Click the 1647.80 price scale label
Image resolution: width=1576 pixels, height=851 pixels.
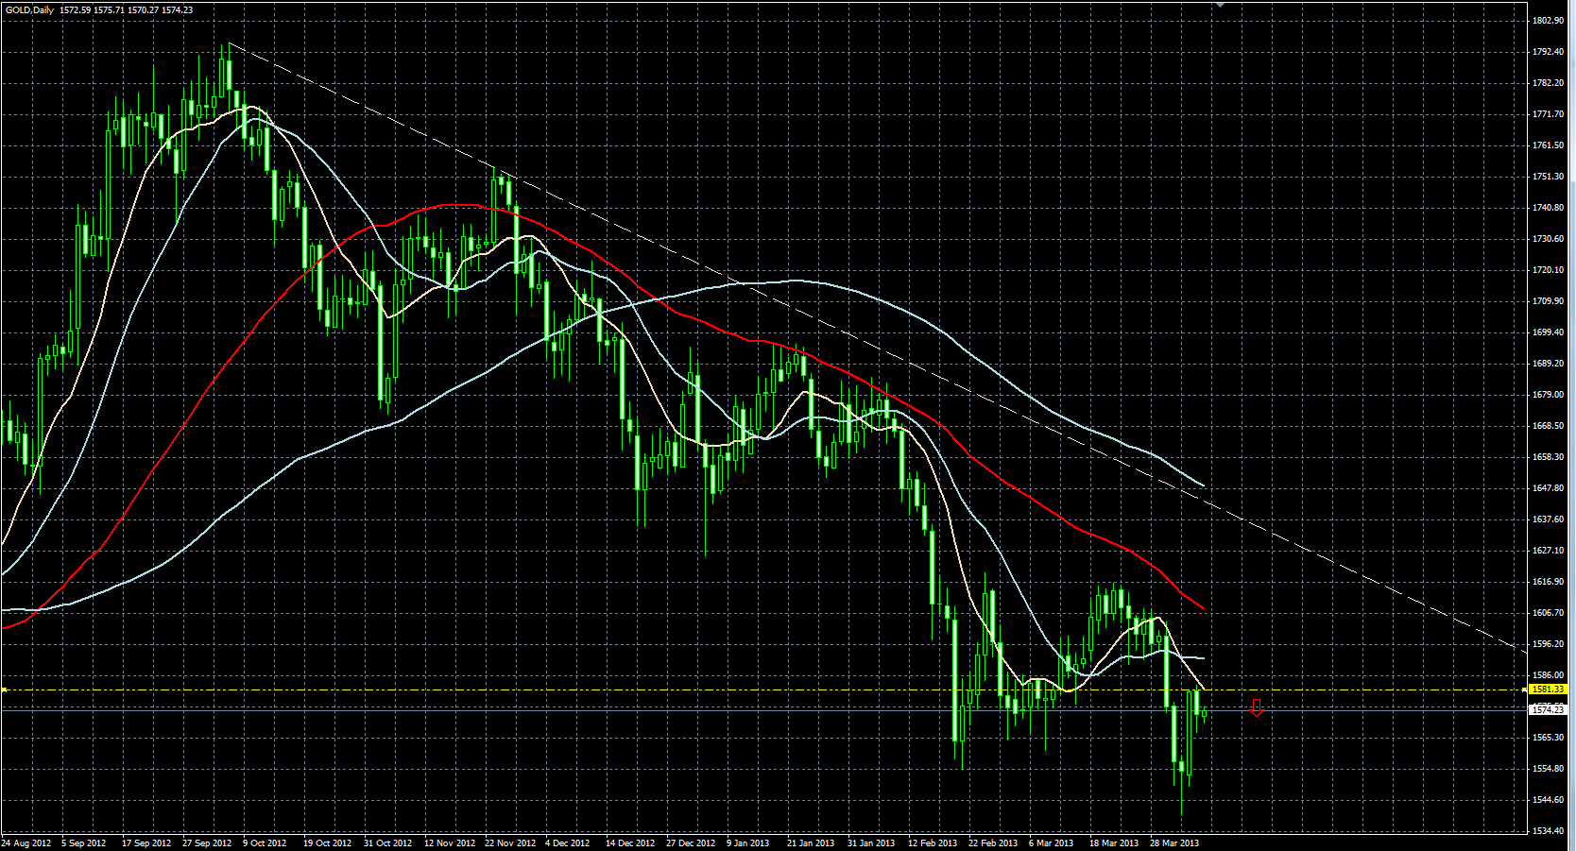tap(1548, 488)
